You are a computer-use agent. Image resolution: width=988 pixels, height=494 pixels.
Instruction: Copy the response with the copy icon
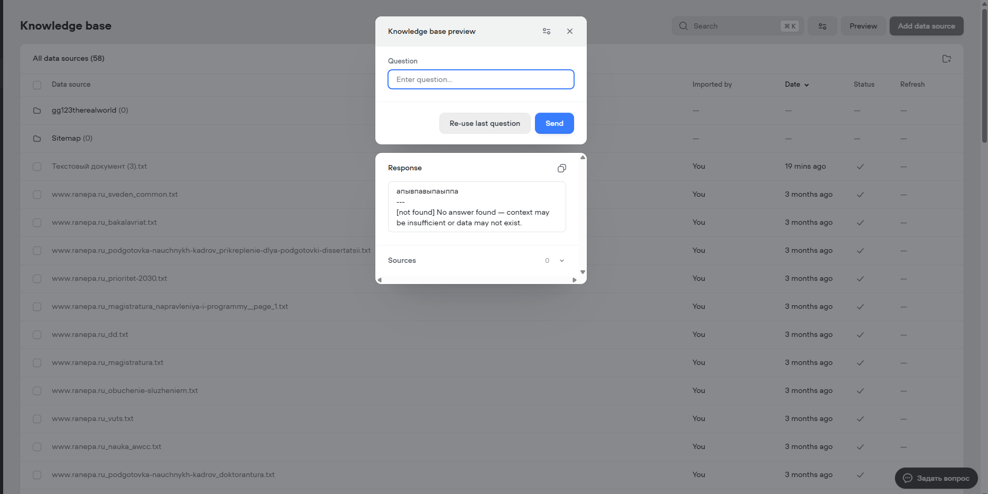562,168
